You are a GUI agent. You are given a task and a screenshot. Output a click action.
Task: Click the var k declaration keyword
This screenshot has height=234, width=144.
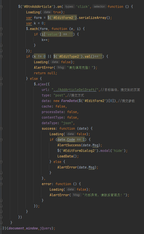pos(29,23)
